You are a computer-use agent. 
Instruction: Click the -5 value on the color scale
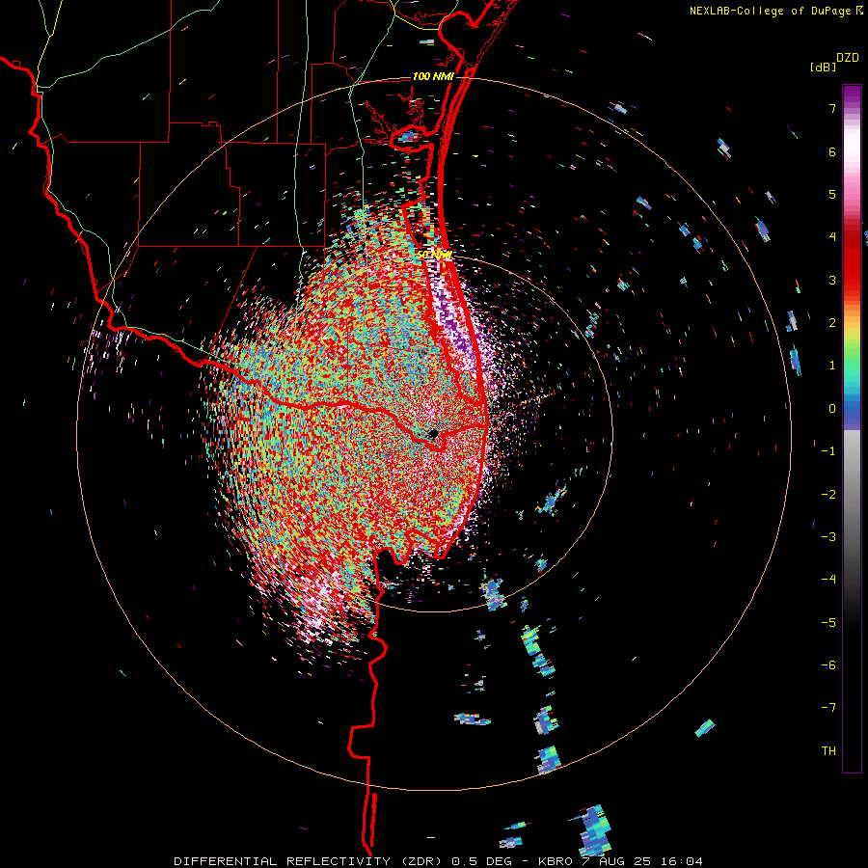pos(828,622)
